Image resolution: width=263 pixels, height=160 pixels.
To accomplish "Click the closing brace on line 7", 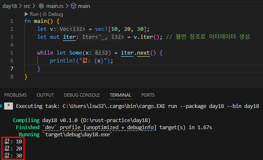I will tap(39, 69).
